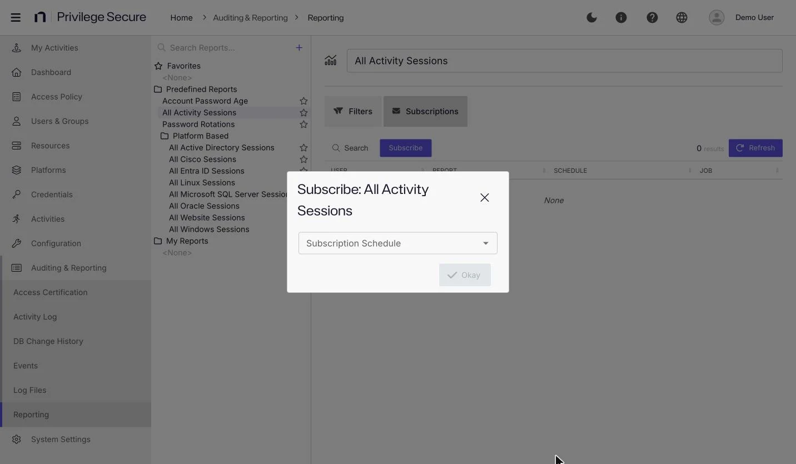796x464 pixels.
Task: Select the All Linux Sessions report
Action: click(202, 183)
